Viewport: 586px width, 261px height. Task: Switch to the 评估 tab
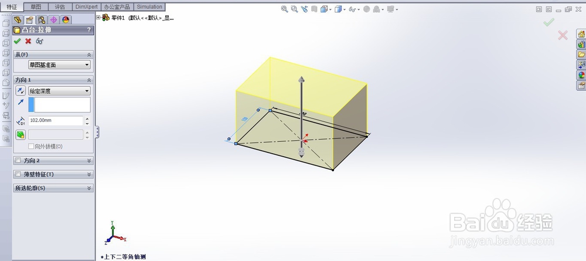click(60, 6)
